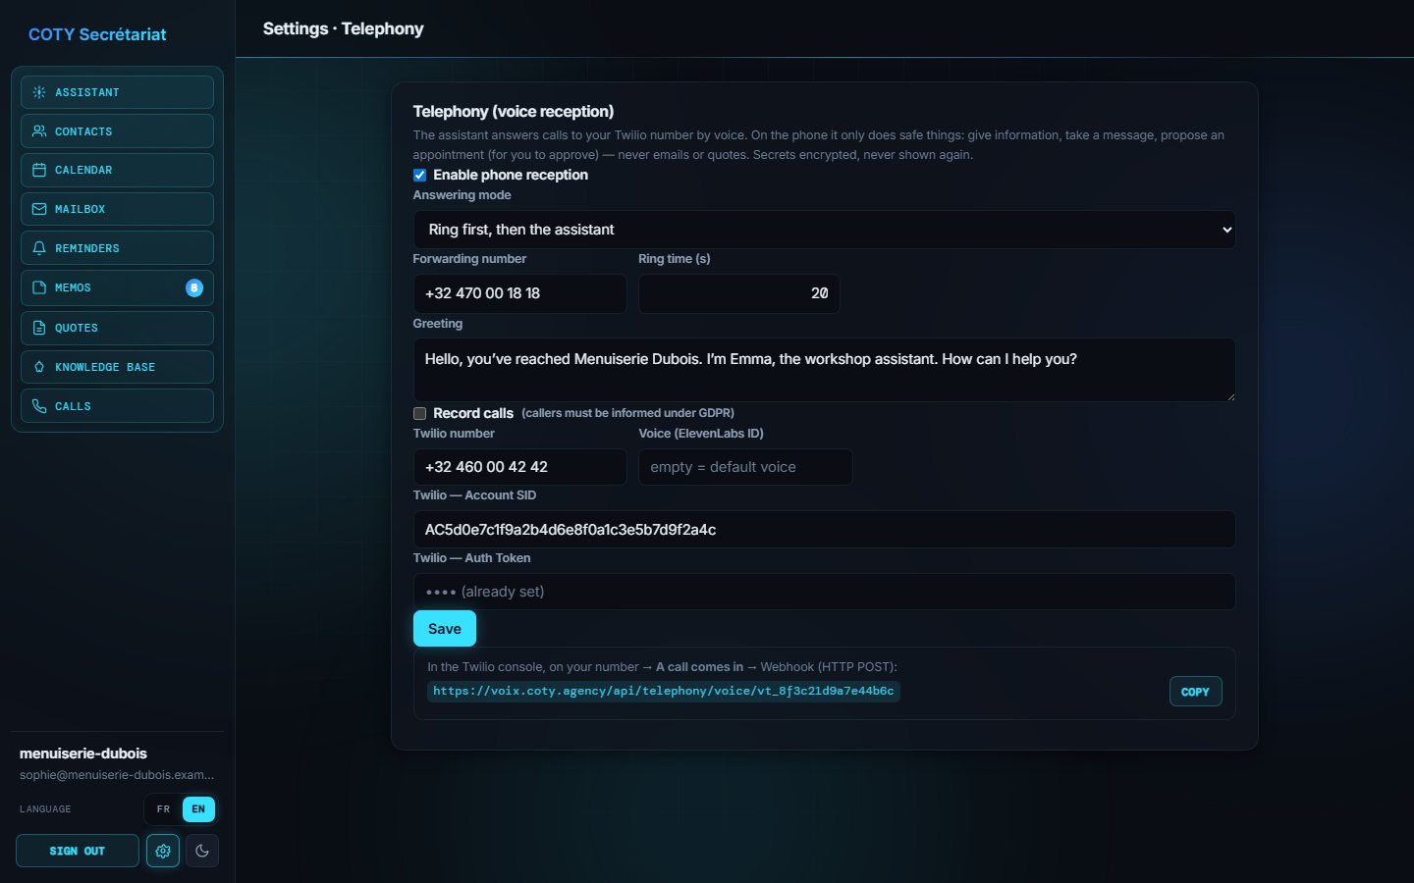Switch language to FR
Screen dimensions: 1414x883
(x=164, y=809)
